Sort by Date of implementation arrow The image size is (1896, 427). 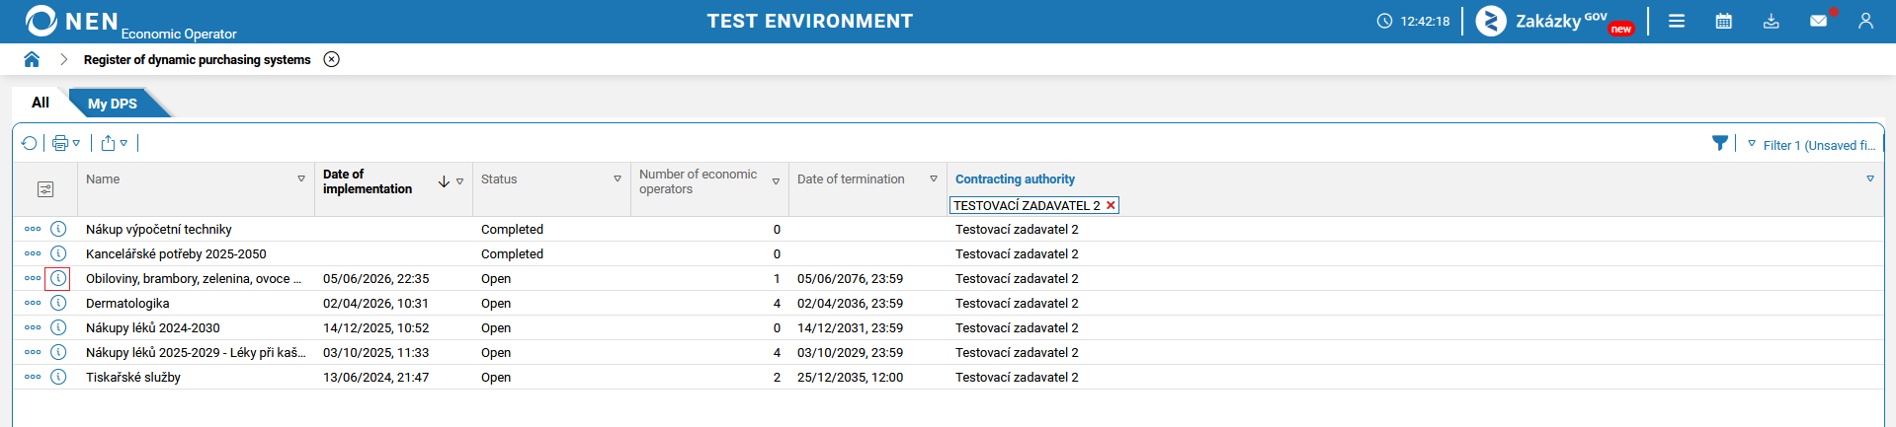pyautogui.click(x=445, y=181)
